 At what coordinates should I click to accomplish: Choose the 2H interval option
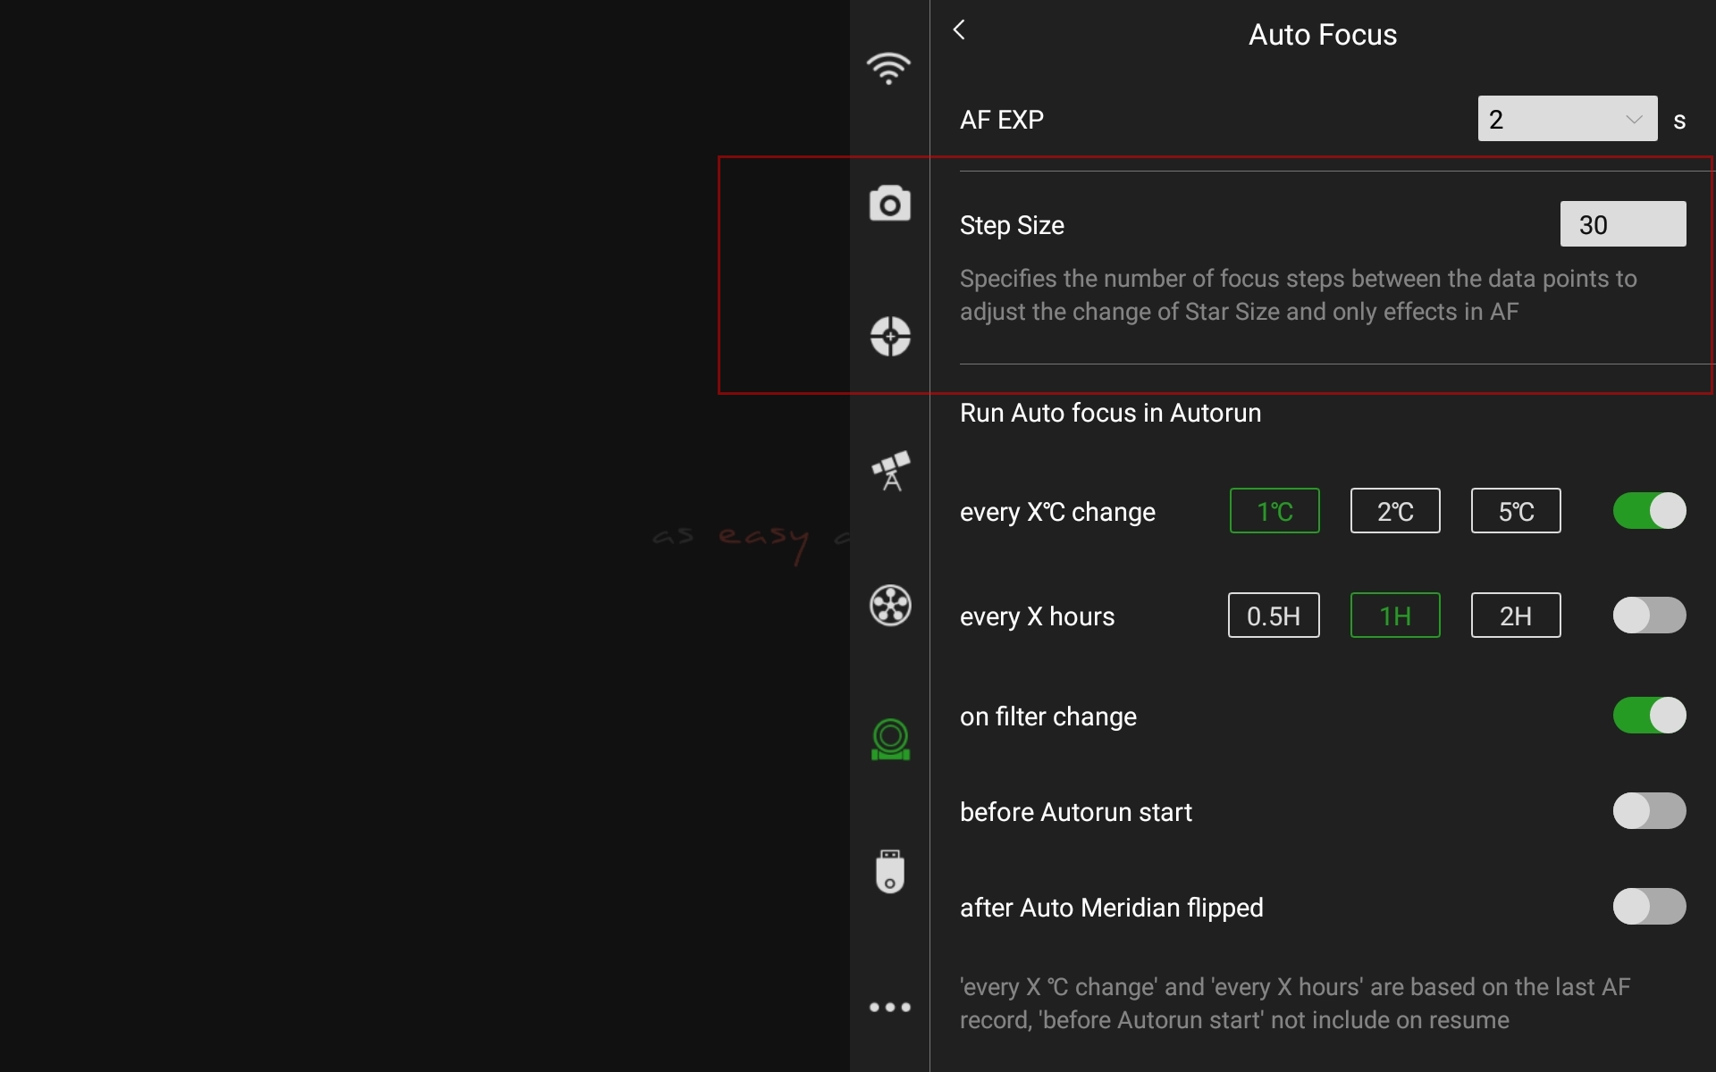pos(1515,616)
